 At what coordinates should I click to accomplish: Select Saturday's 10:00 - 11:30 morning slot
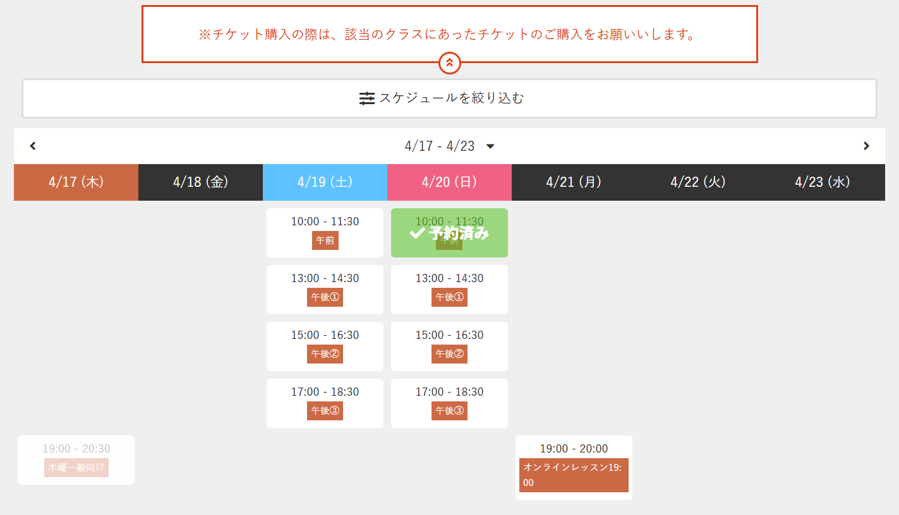point(325,232)
